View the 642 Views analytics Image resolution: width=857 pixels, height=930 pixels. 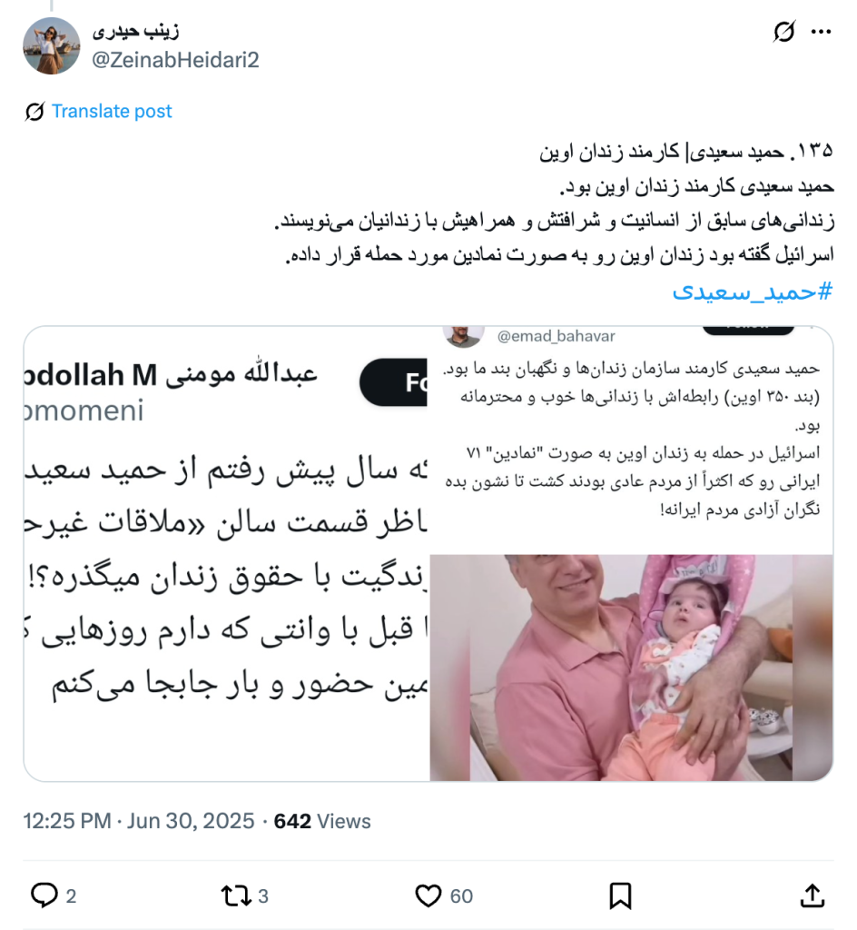[x=322, y=821]
